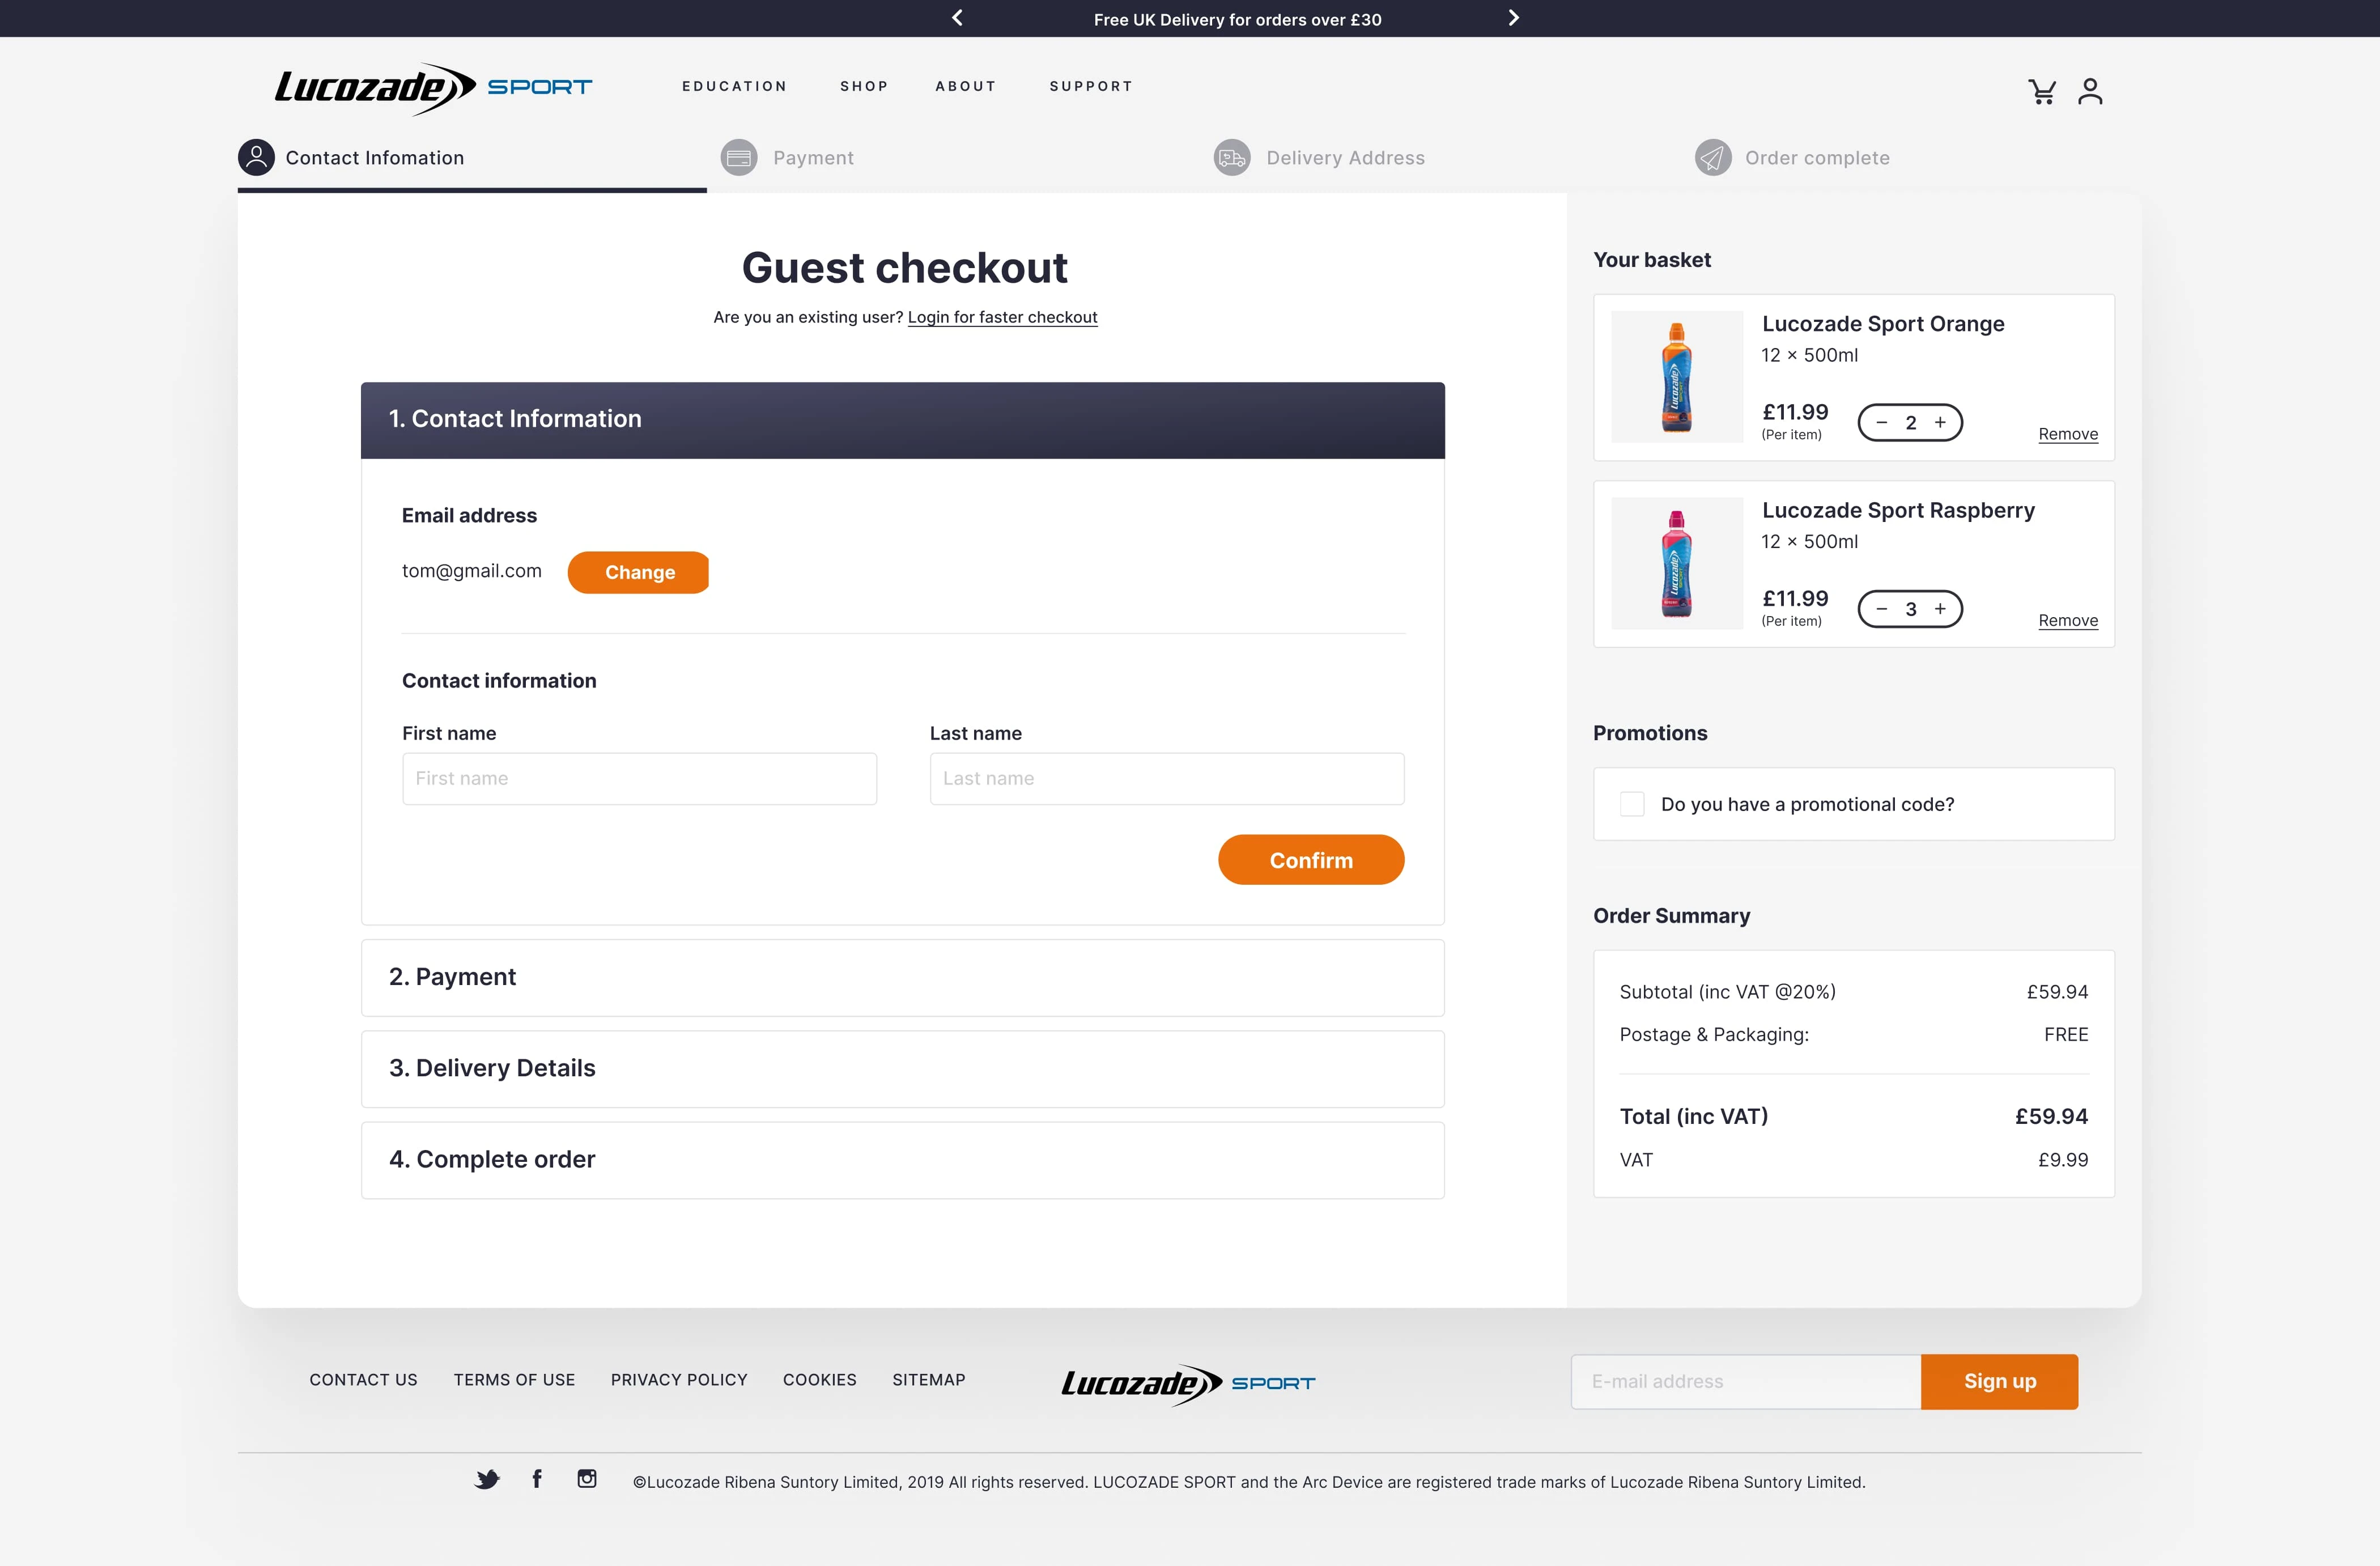Open Privacy Policy footer link
Viewport: 2380px width, 1566px height.
coord(679,1380)
